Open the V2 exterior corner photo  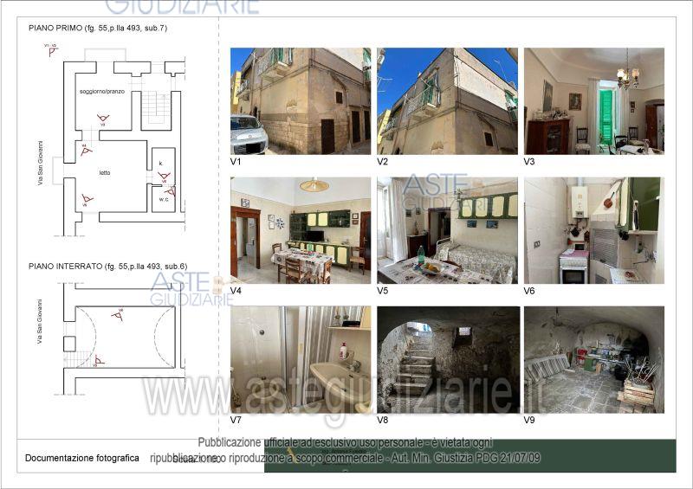pos(448,100)
